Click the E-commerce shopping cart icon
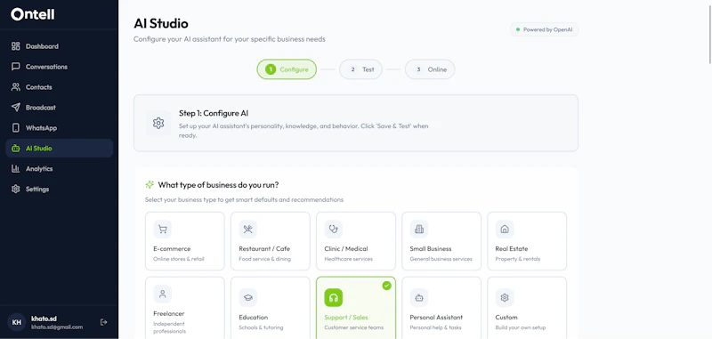 click(x=163, y=230)
